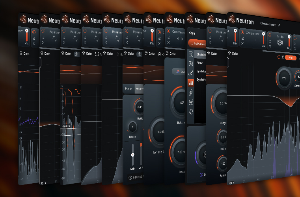Open Density module preset list icon
The width and height of the screenshot is (300, 197).
pos(270,41)
